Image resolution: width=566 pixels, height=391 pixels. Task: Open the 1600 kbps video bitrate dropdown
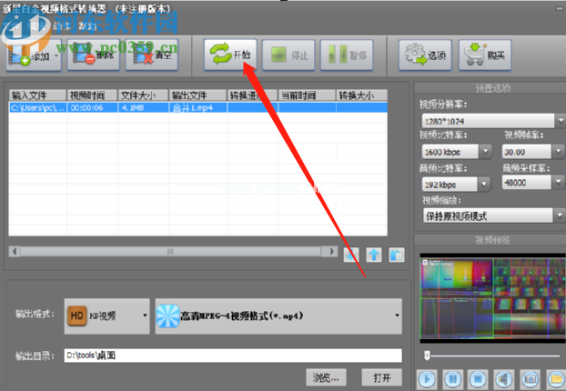click(456, 152)
